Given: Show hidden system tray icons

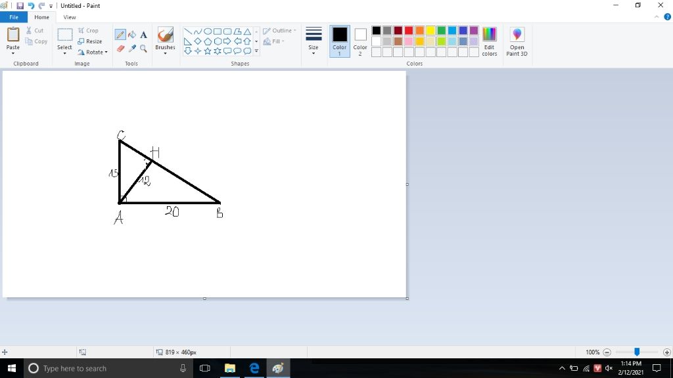Looking at the screenshot, I should 562,368.
